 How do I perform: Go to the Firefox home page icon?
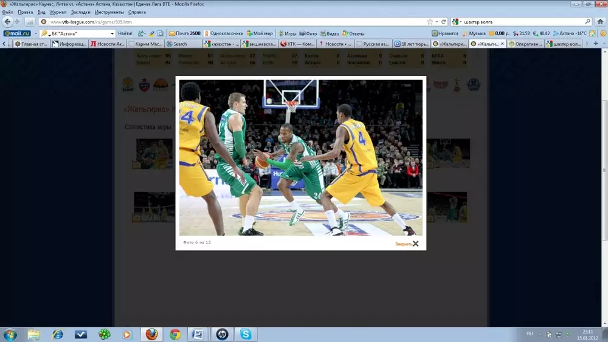coord(599,21)
